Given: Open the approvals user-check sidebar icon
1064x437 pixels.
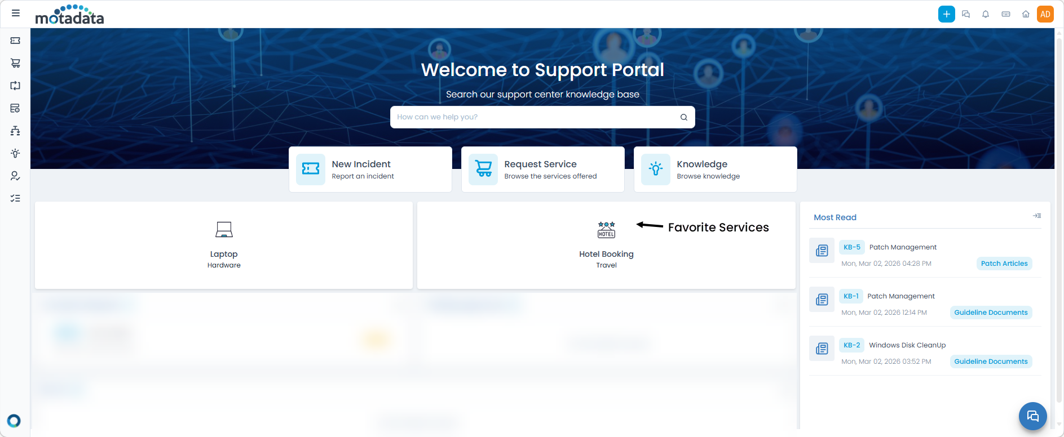Looking at the screenshot, I should [15, 176].
